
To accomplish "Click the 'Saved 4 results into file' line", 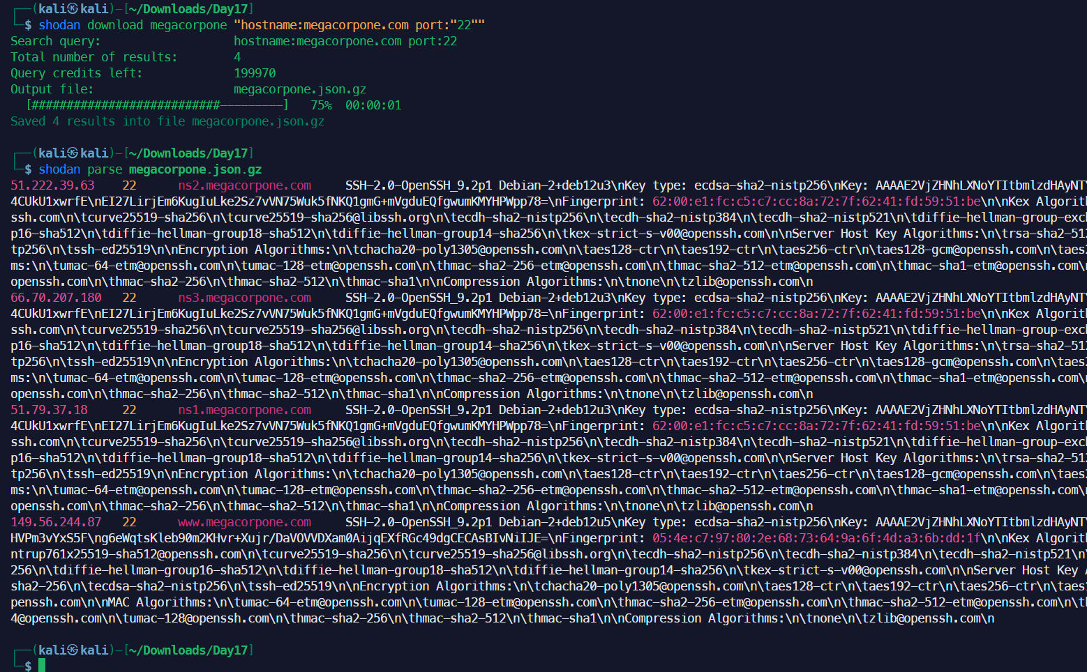I will coord(167,121).
